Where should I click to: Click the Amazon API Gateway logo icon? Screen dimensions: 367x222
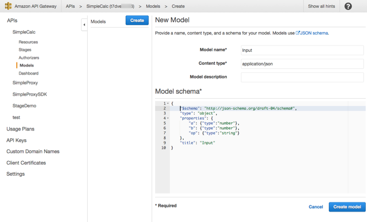pos(8,6)
